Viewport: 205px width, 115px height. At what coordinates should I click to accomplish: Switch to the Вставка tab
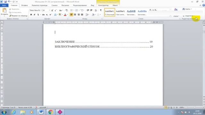pos(24,5)
